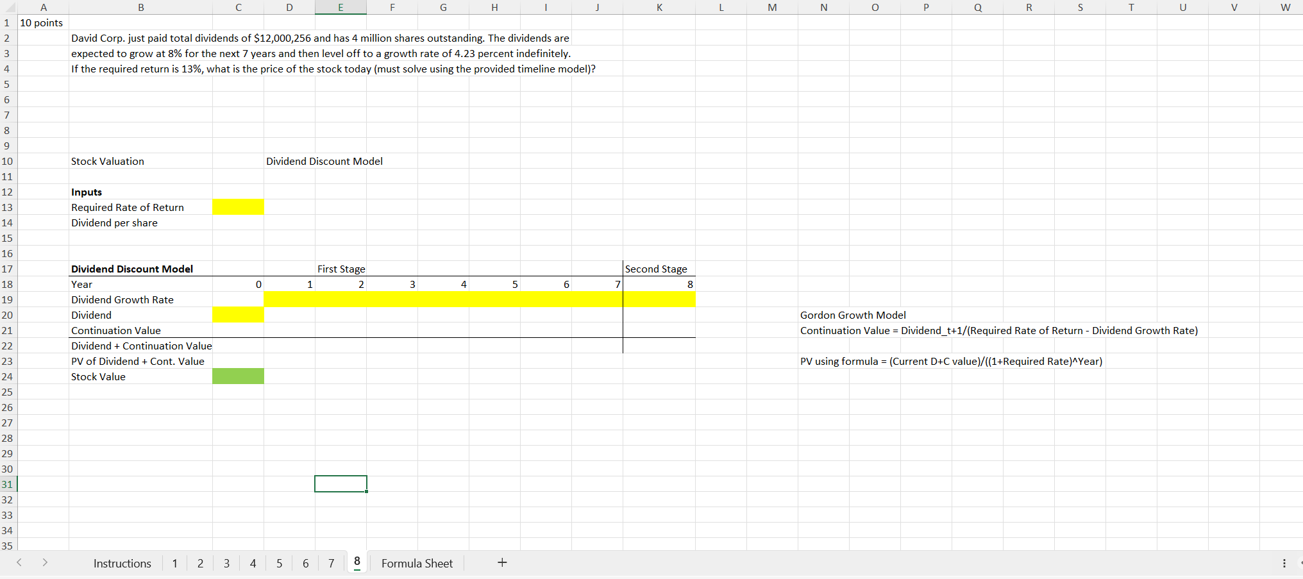Click the 'Continuation Value = Dividend_t+1' formula note

tap(999, 330)
